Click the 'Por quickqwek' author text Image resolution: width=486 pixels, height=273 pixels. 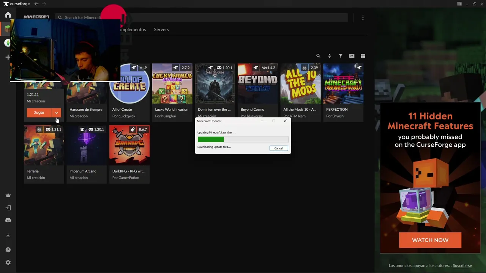pos(124,116)
